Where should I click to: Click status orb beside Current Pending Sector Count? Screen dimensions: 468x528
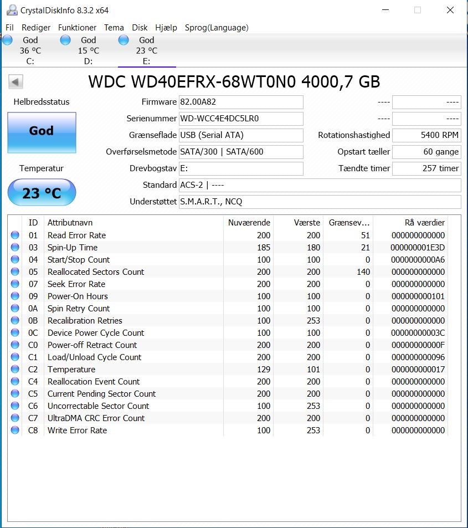15,393
